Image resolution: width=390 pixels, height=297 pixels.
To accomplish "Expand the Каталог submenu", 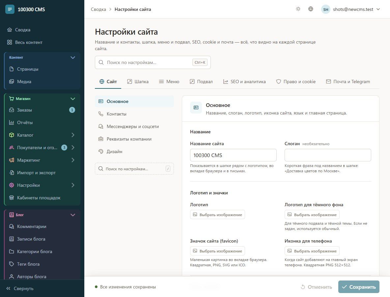I will (73, 135).
